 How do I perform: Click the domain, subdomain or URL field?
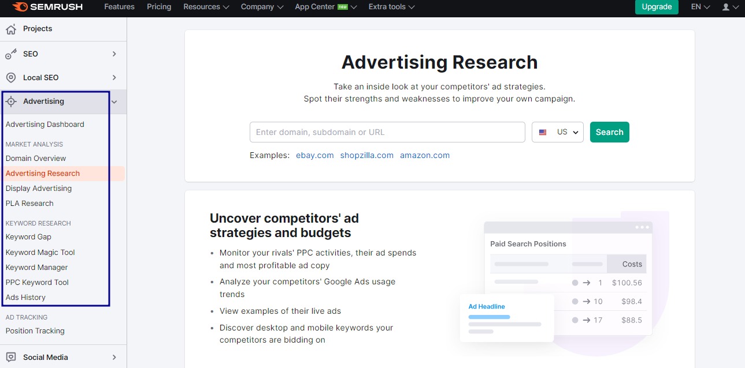point(387,132)
